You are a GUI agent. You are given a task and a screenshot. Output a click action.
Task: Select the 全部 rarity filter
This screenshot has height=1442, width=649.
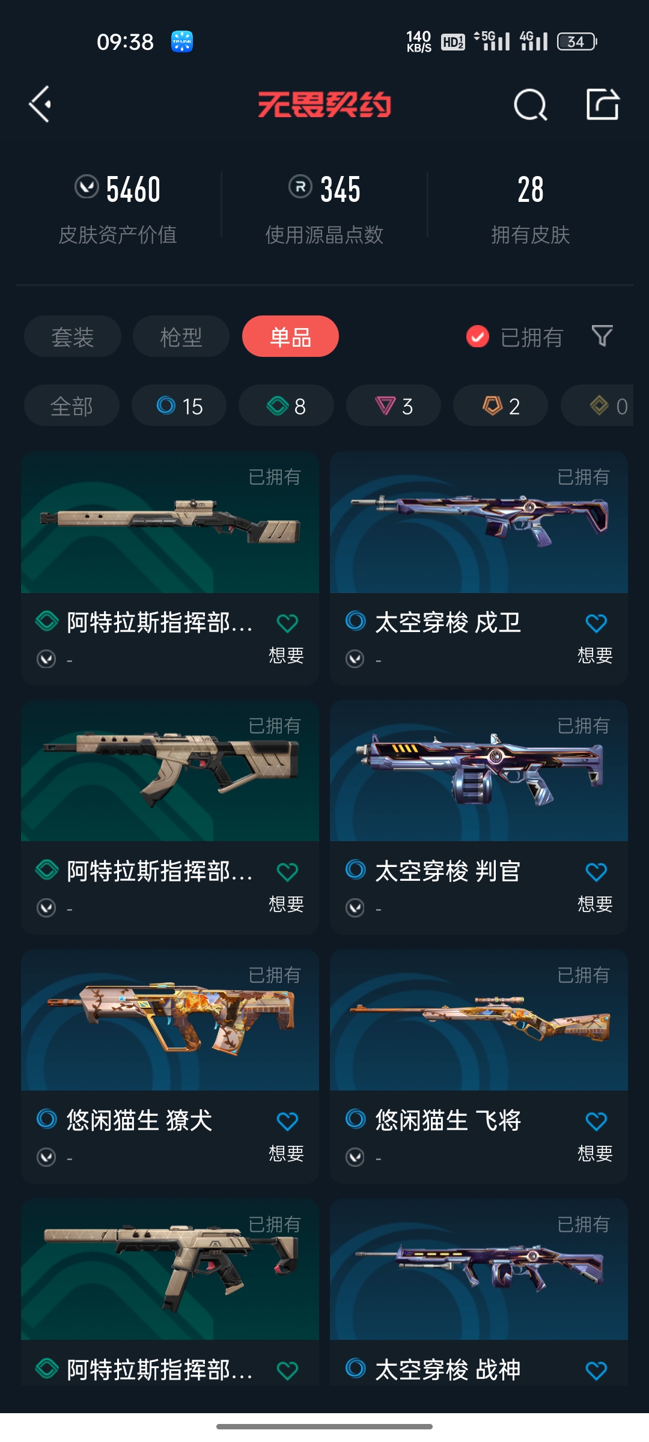(x=72, y=406)
